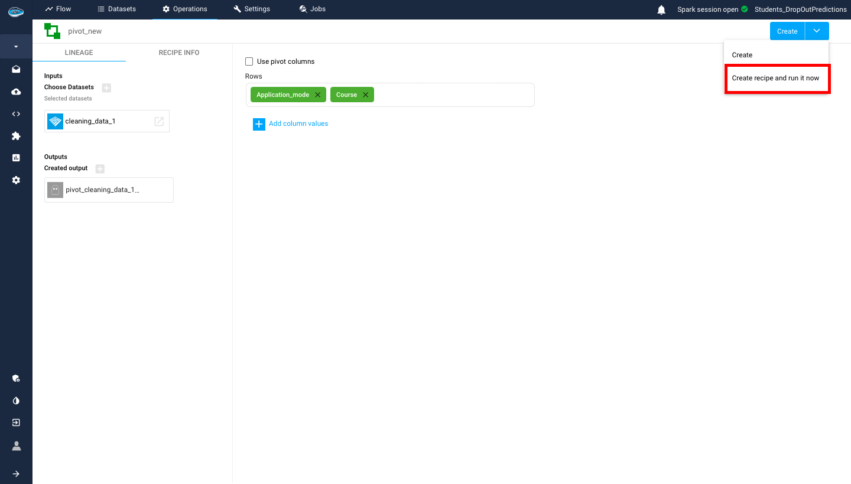Viewport: 851px width, 484px height.
Task: Click the plus icon beside Choose Datasets
Action: 106,87
